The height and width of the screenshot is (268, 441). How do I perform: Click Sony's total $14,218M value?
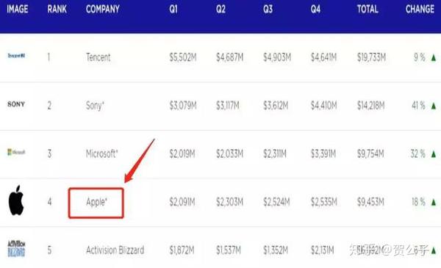(370, 106)
